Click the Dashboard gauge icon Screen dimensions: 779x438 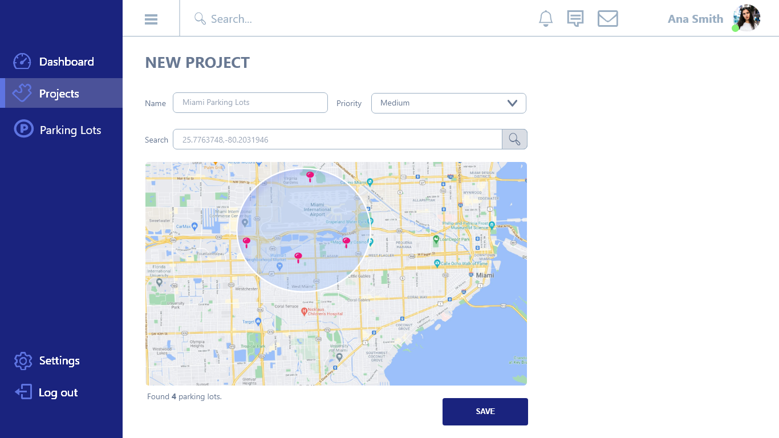coord(22,61)
